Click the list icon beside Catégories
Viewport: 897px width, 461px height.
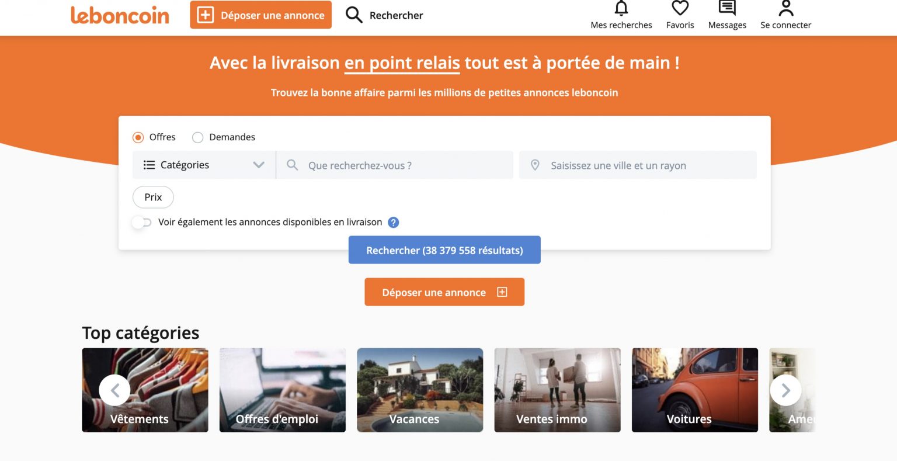[149, 165]
